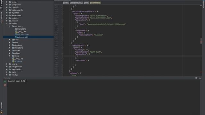
Task: Expand the utilities folder
Action: (x=10, y=53)
